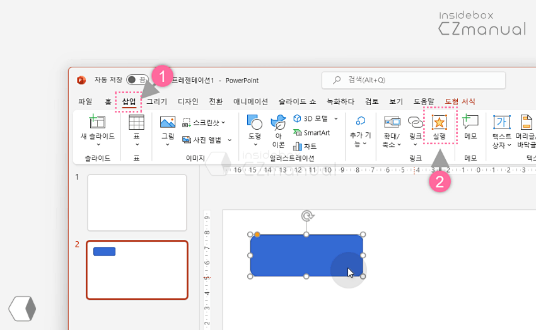Select slide 1 thumbnail
This screenshot has width=536, height=330.
(x=137, y=203)
